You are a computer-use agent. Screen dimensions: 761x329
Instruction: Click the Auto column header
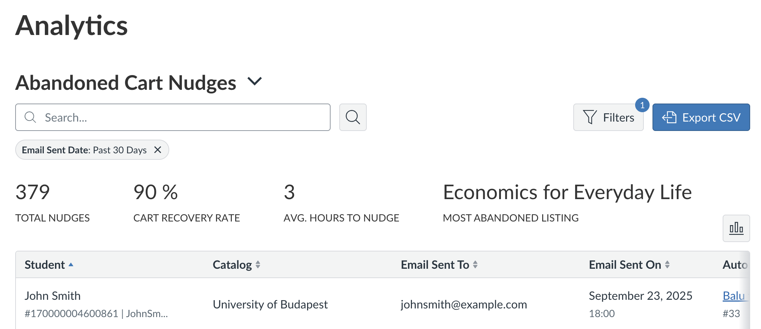[x=734, y=265]
